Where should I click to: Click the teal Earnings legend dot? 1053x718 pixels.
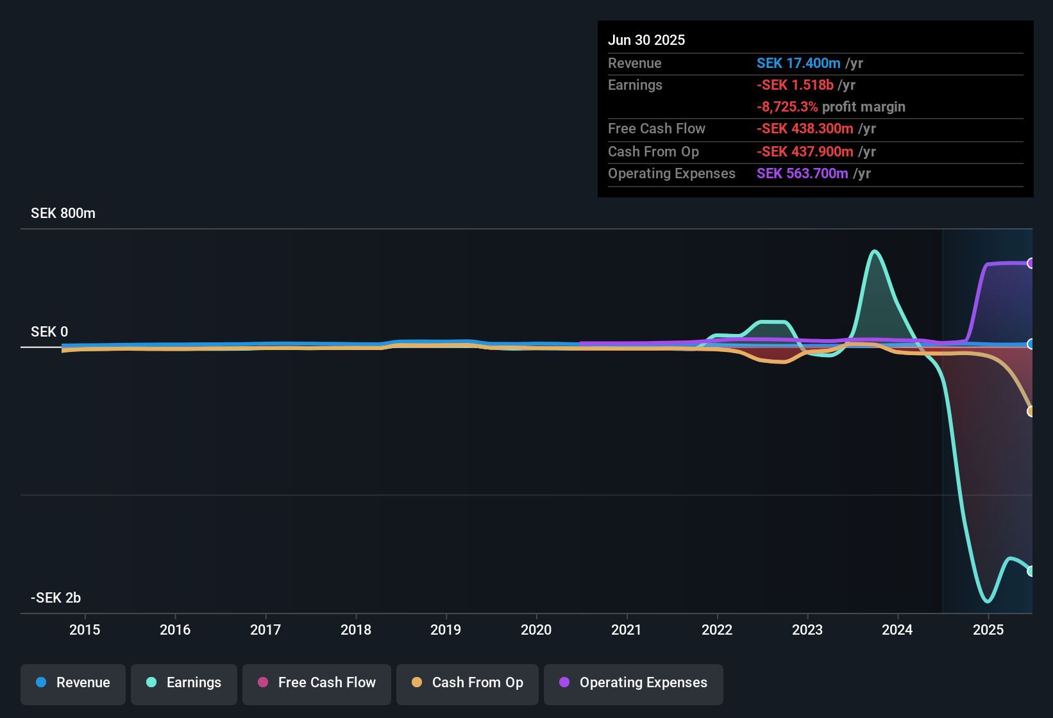click(x=151, y=682)
